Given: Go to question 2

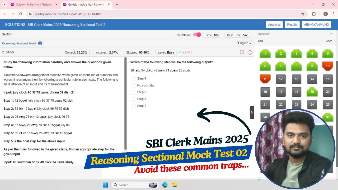Looking at the screenshot, I should (x=281, y=54).
